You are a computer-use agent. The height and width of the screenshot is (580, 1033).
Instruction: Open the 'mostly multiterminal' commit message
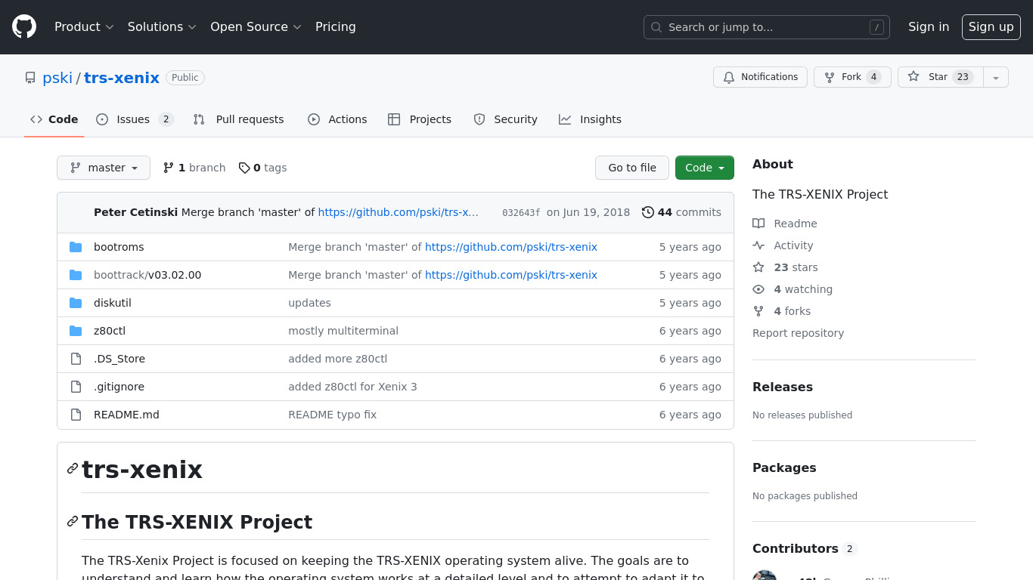tap(343, 331)
